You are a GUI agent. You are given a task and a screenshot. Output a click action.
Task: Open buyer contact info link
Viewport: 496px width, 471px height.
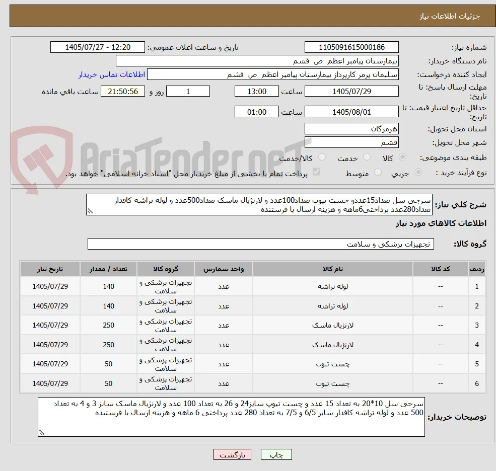112,74
